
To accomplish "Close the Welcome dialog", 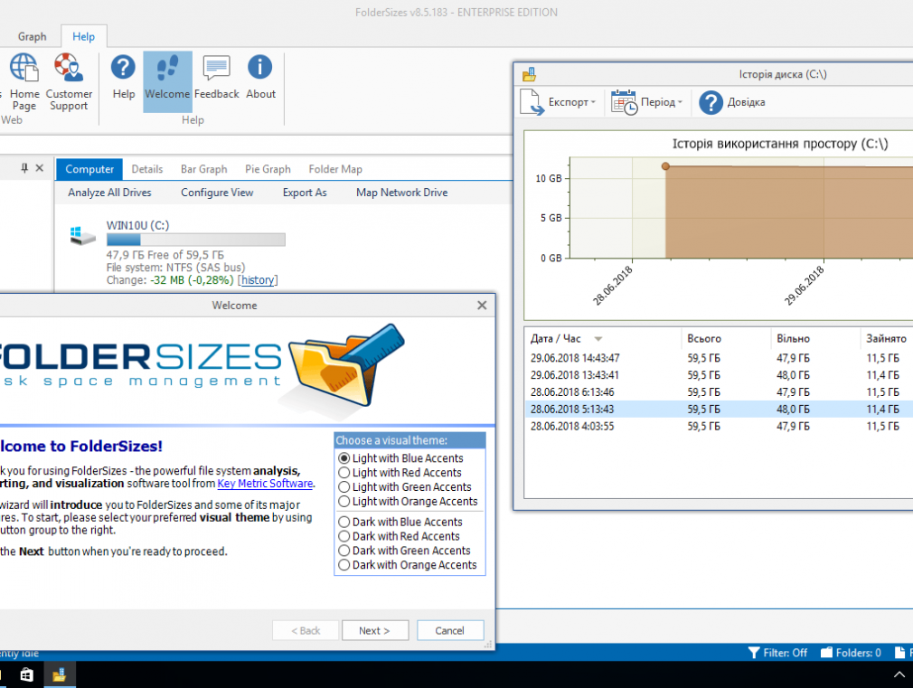I will point(482,306).
